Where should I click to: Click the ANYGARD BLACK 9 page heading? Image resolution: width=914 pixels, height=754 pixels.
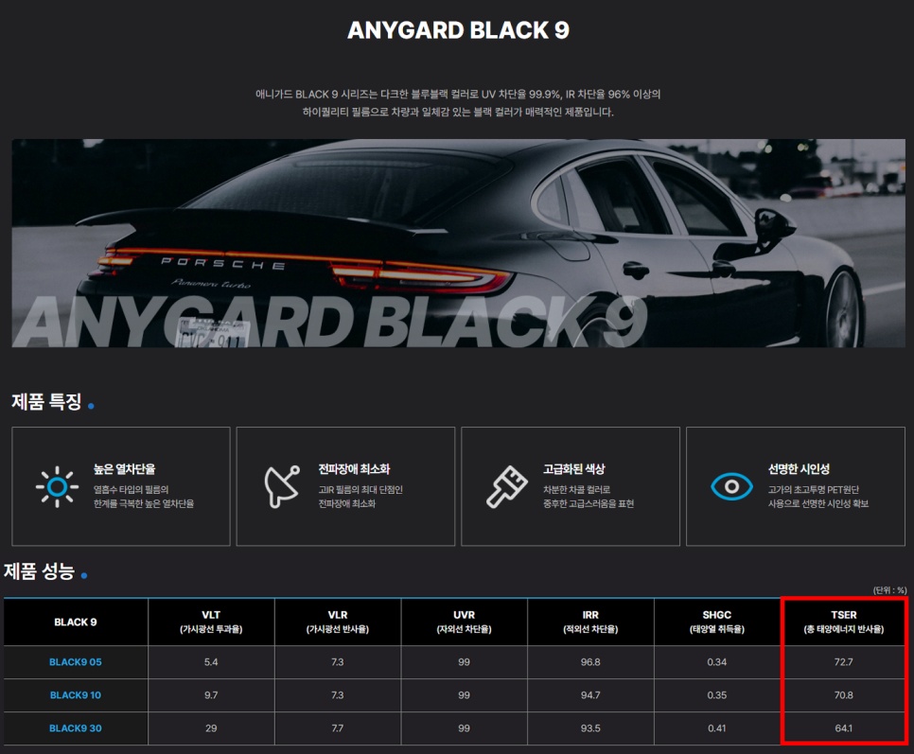[x=458, y=30]
